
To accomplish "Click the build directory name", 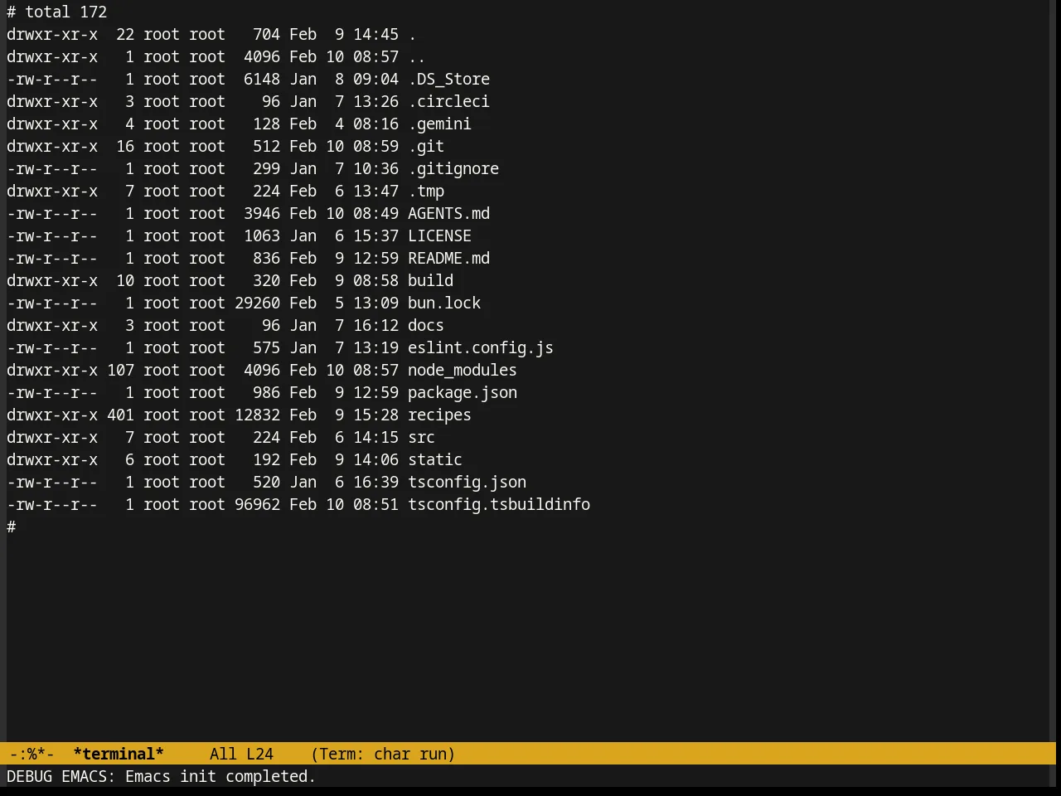I will (x=430, y=281).
